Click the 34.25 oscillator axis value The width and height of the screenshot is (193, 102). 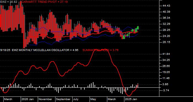pyautogui.click(x=166, y=60)
